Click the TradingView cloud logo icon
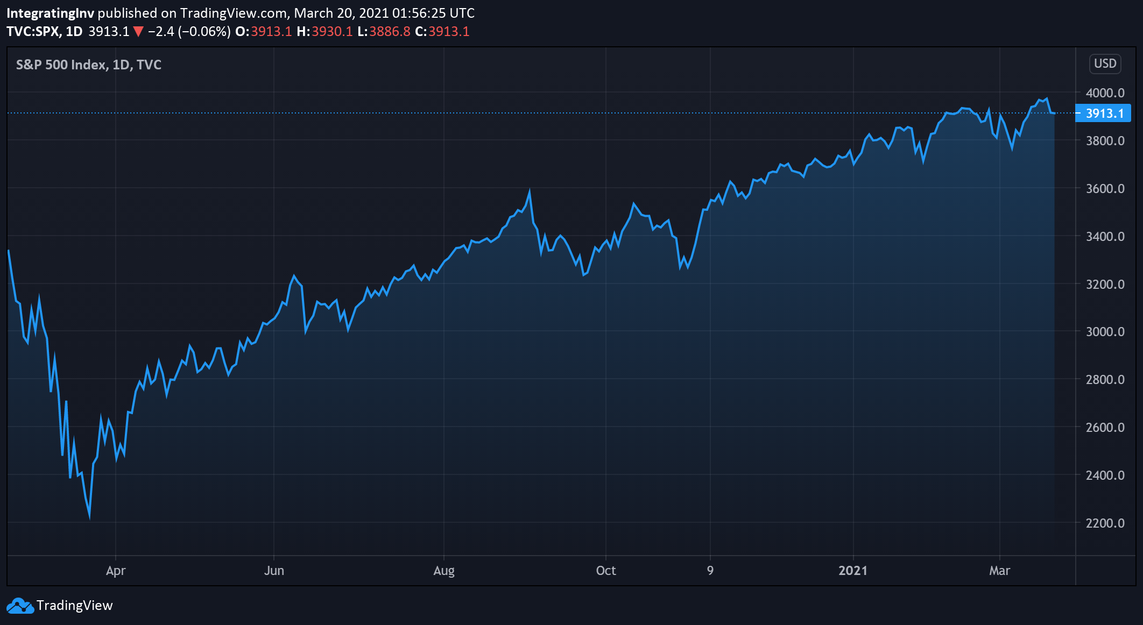1143x625 pixels. pos(20,606)
